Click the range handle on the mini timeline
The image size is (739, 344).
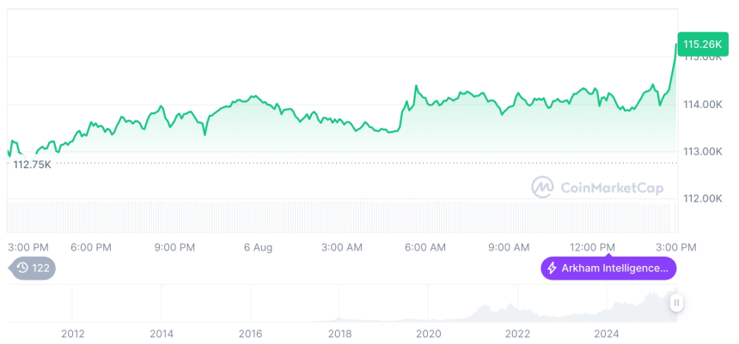tap(677, 303)
